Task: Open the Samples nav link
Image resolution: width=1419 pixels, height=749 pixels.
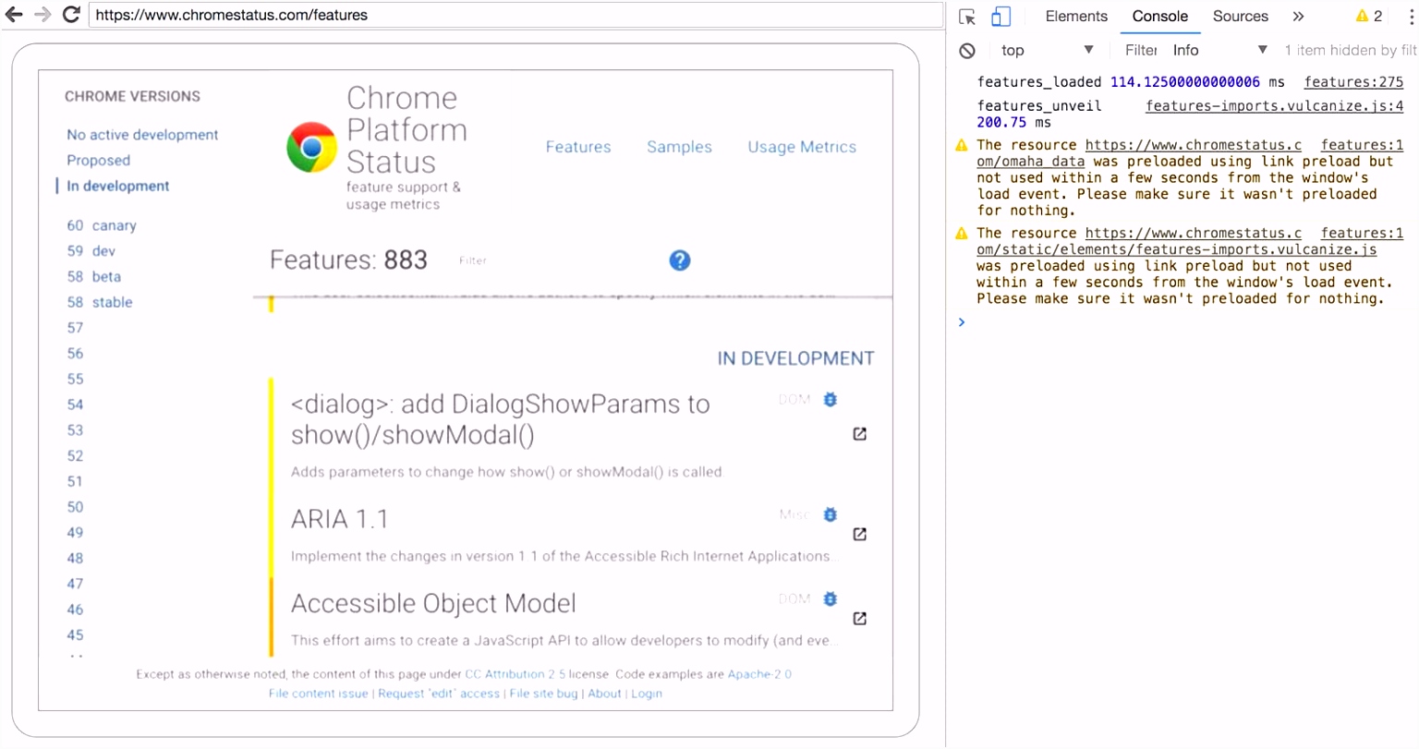Action: click(679, 147)
